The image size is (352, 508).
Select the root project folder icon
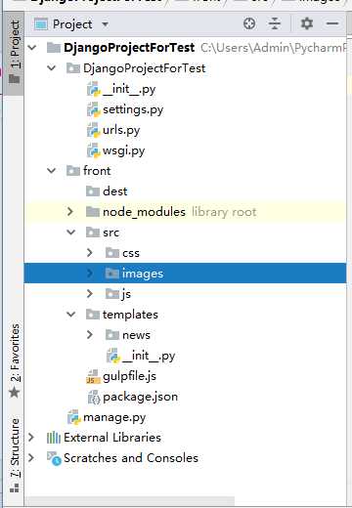[x=54, y=48]
